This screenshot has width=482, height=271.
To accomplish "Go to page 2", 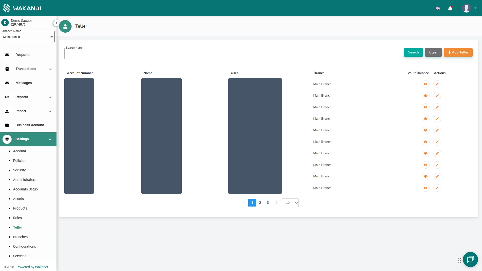I will click(x=260, y=202).
